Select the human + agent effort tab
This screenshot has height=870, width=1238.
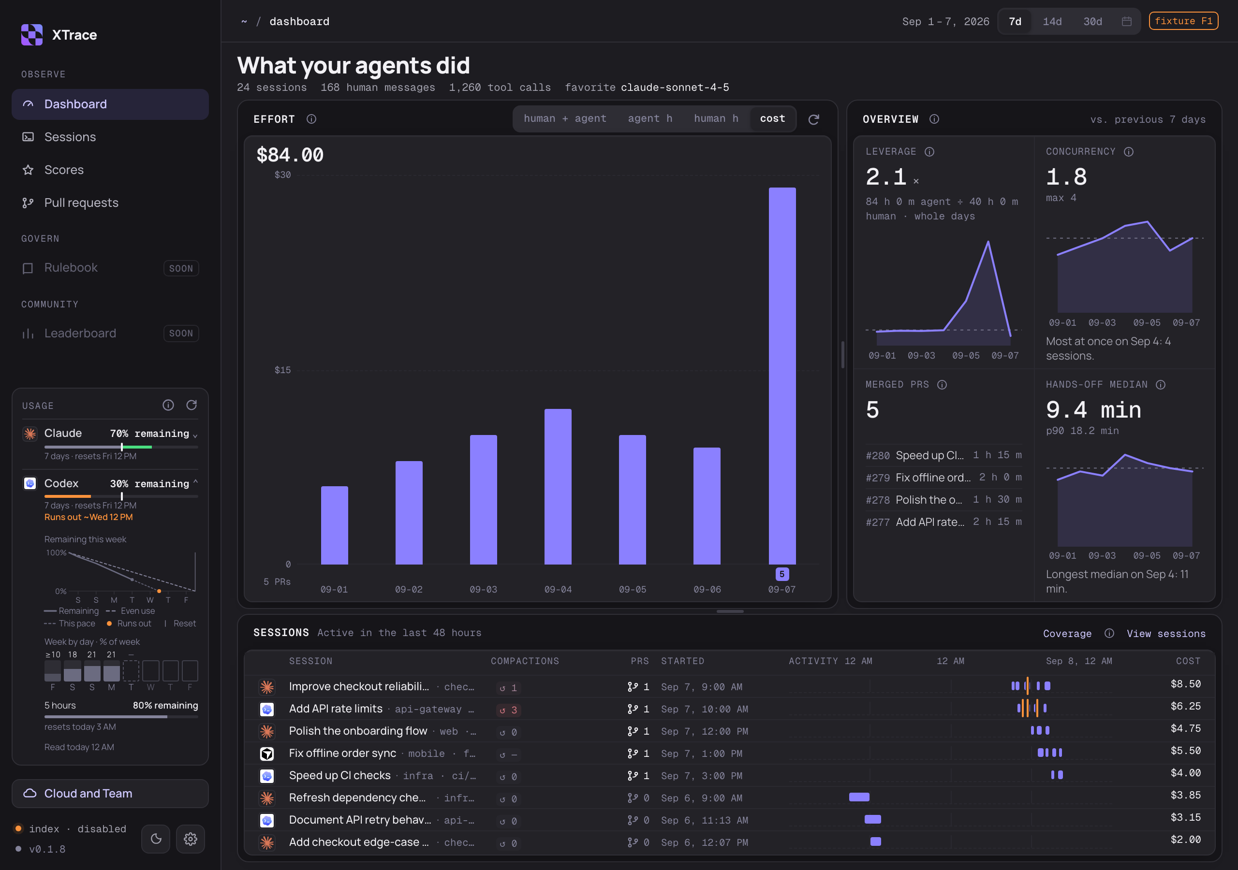tap(564, 118)
